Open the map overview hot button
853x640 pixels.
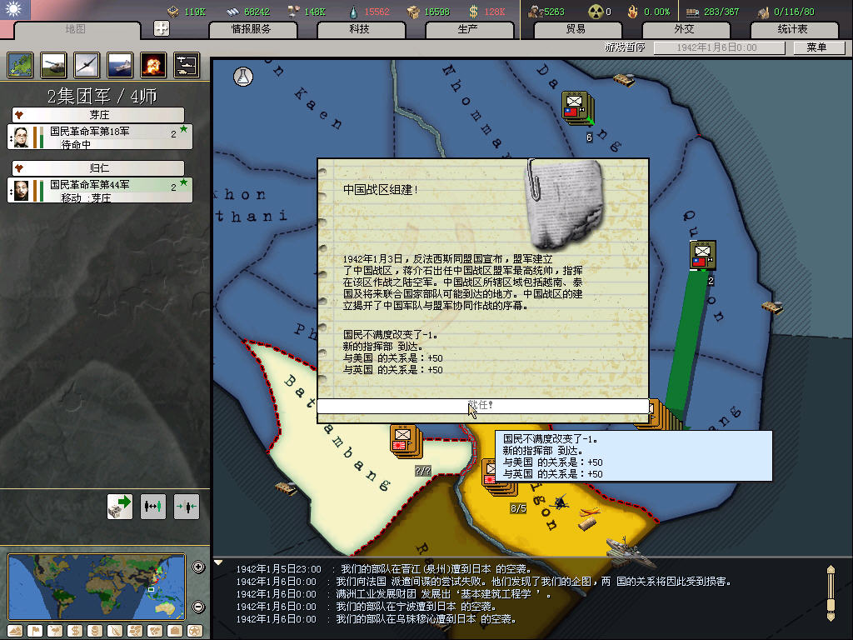20,65
